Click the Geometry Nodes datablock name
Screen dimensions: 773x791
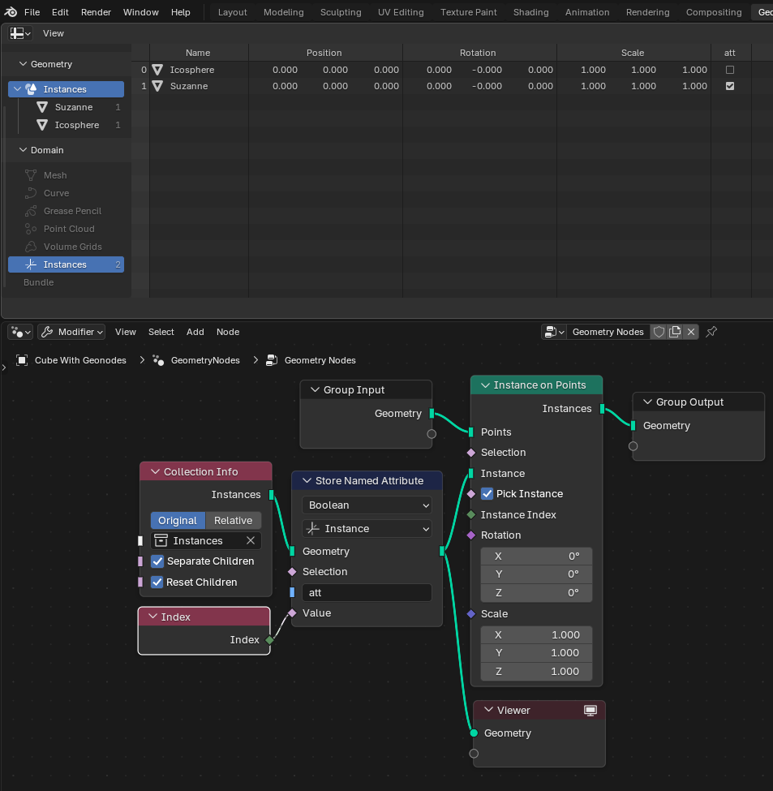pos(608,332)
